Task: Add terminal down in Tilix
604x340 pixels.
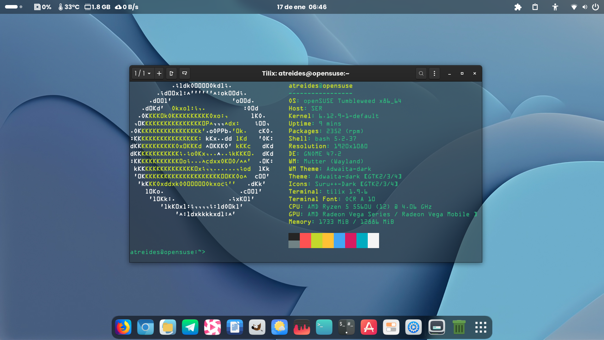Action: [x=185, y=73]
